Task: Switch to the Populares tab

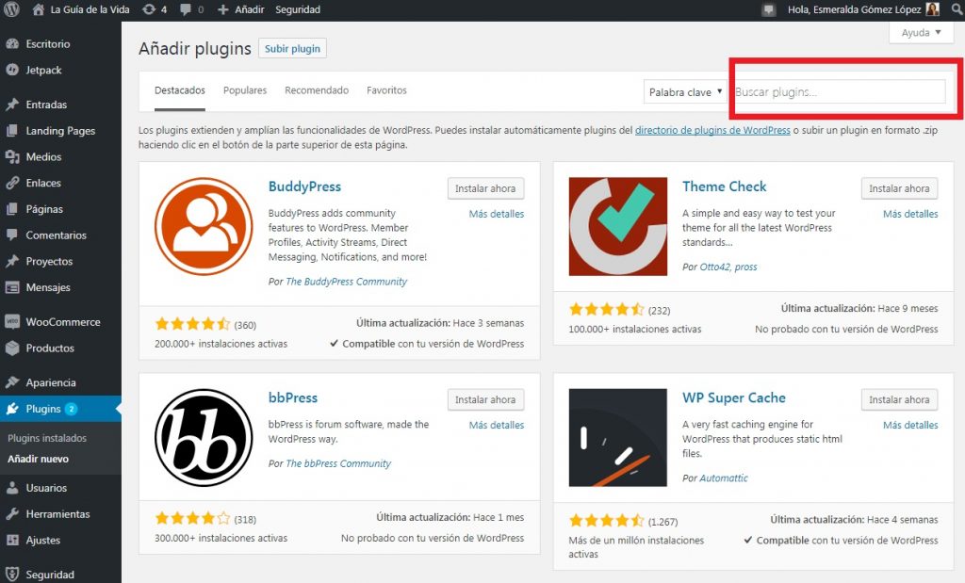Action: click(x=245, y=90)
